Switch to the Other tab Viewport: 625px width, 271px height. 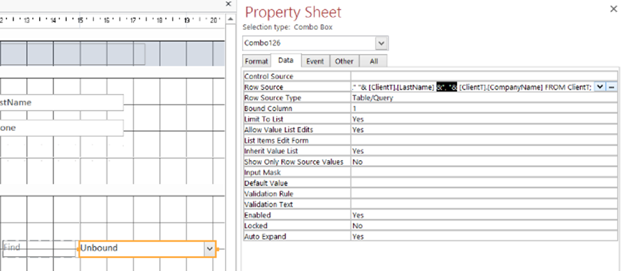(x=344, y=61)
